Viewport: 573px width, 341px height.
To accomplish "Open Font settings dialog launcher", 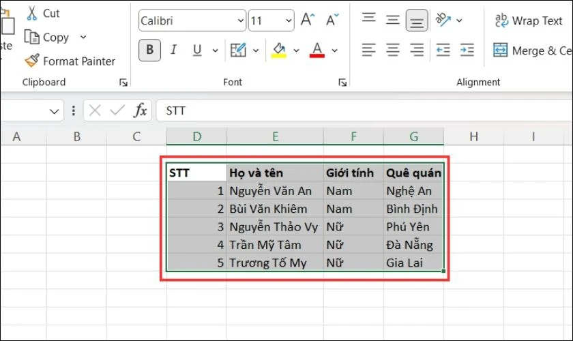I will (342, 83).
